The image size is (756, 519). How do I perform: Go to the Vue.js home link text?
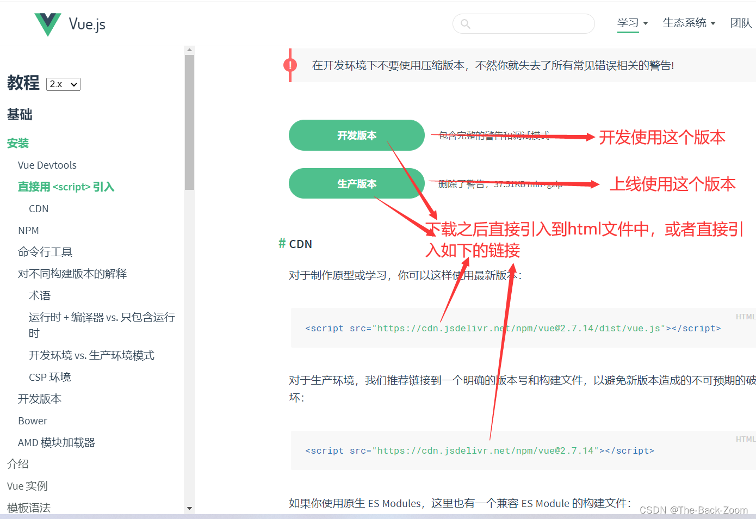point(87,24)
